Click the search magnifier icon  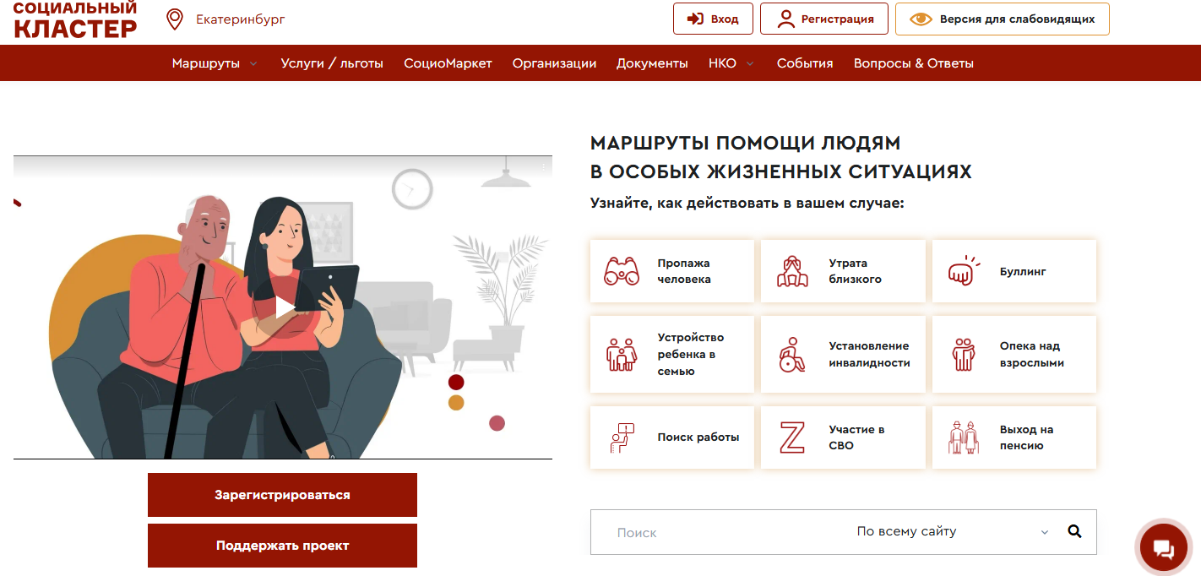click(x=1074, y=531)
